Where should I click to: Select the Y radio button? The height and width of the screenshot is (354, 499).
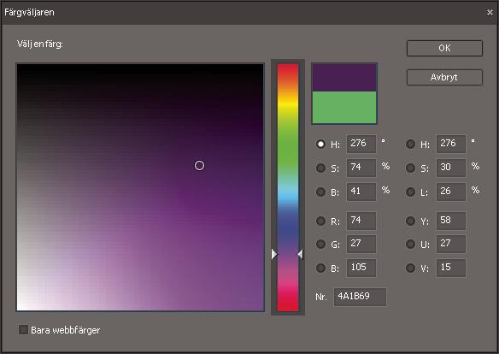click(x=410, y=221)
